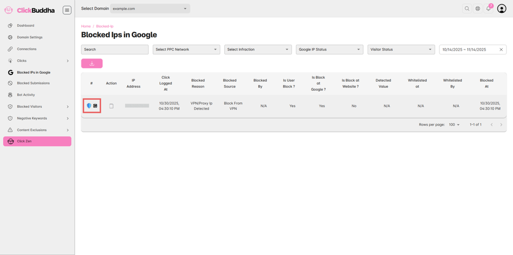Image resolution: width=513 pixels, height=255 pixels.
Task: Go to the next table page
Action: click(x=501, y=125)
